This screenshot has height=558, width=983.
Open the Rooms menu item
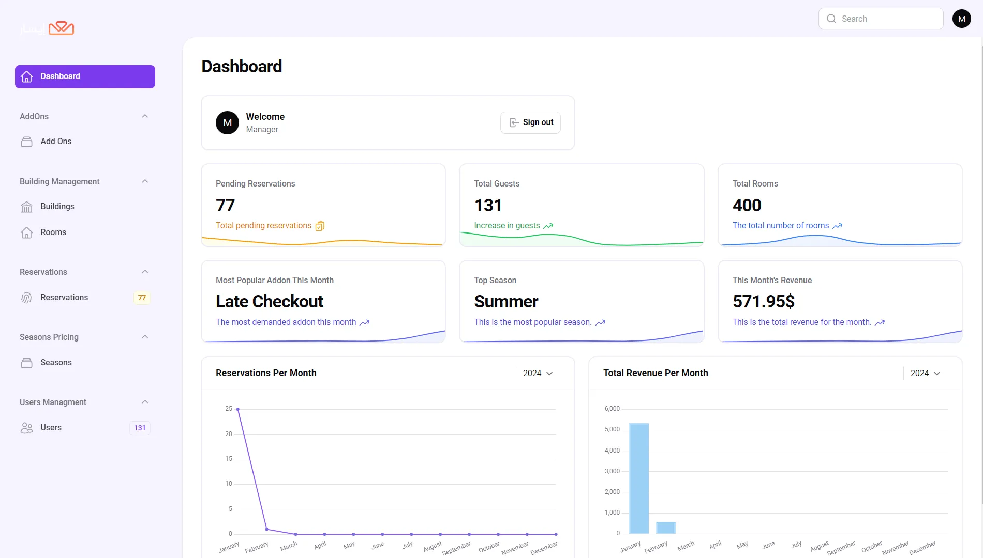[53, 233]
